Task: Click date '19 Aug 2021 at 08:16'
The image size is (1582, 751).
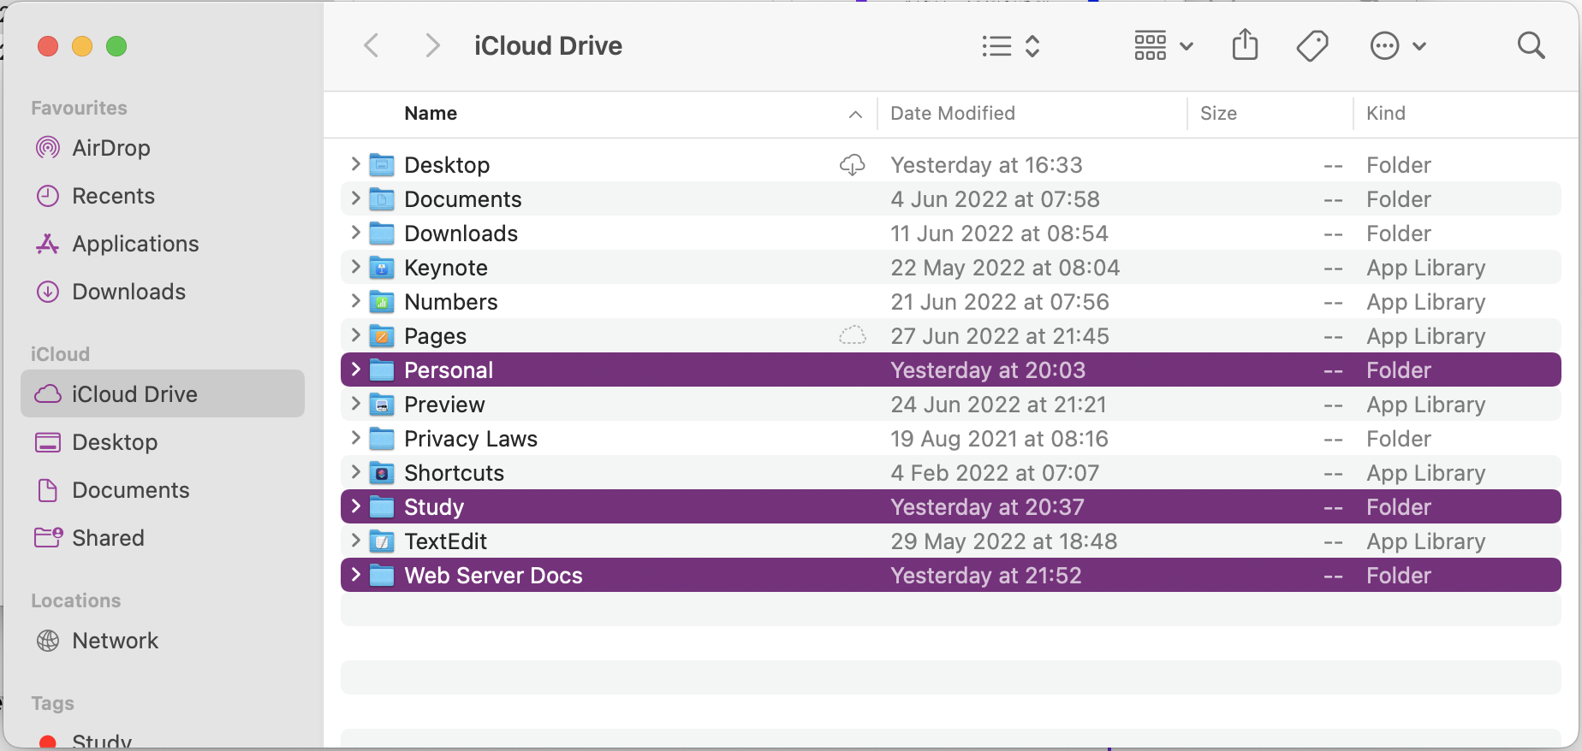Action: click(999, 439)
